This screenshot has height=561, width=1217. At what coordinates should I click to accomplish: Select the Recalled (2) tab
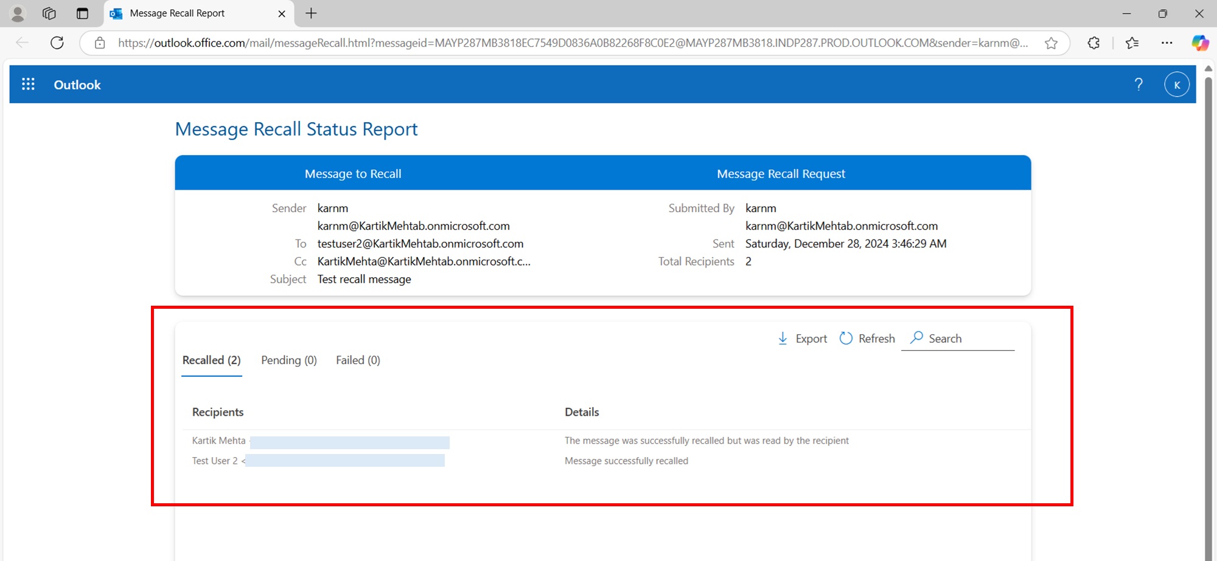coord(212,360)
